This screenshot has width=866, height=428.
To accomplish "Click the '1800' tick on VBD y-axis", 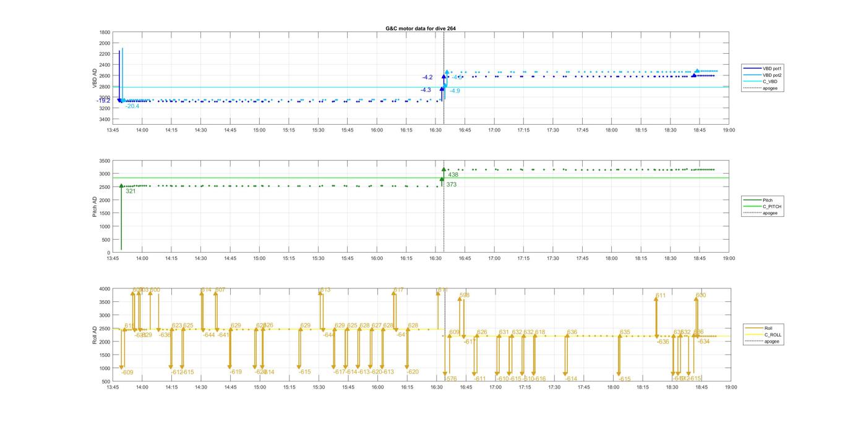I will (x=105, y=32).
